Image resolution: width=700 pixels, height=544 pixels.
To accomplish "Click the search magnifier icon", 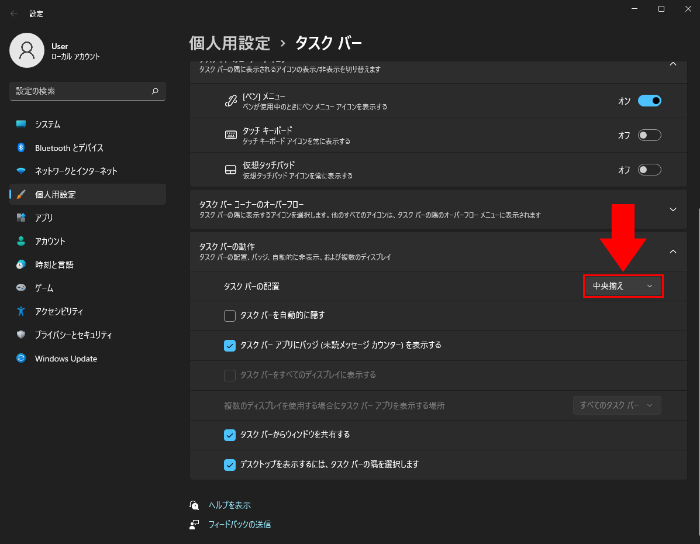I will pos(155,91).
